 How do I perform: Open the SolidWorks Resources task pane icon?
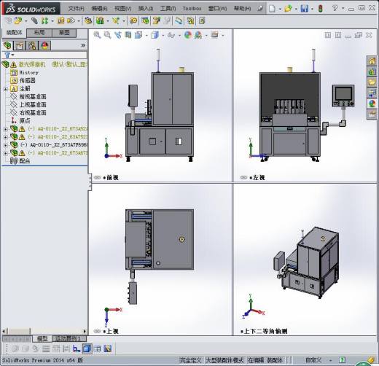pos(372,61)
